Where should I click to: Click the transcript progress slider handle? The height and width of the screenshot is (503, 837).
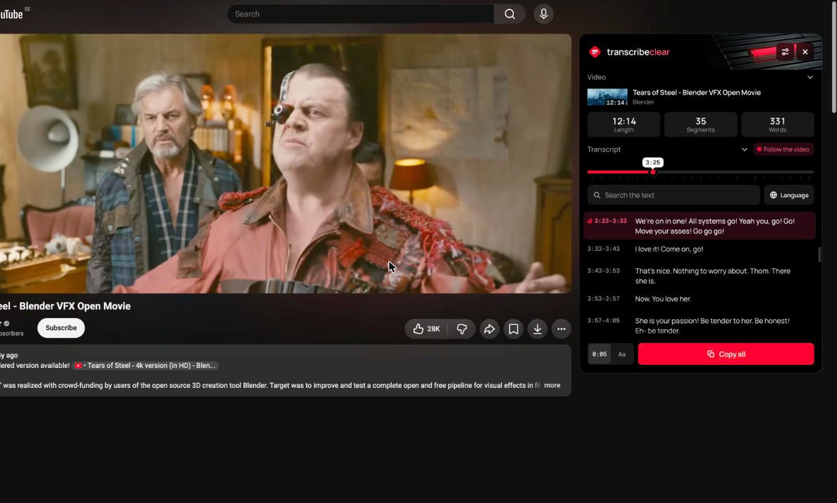[x=653, y=172]
